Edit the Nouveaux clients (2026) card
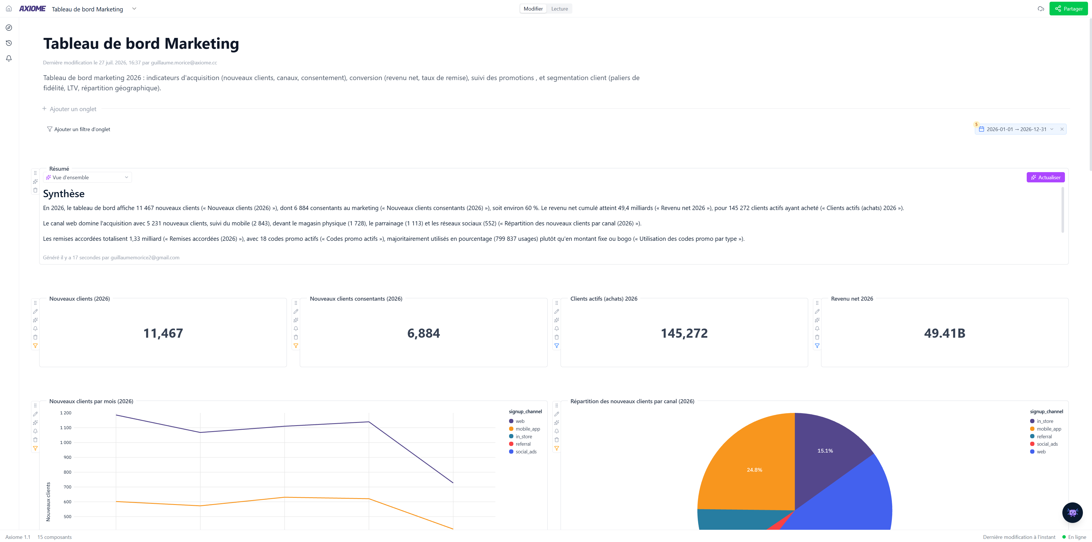Viewport: 1092px width, 542px height. click(x=35, y=311)
